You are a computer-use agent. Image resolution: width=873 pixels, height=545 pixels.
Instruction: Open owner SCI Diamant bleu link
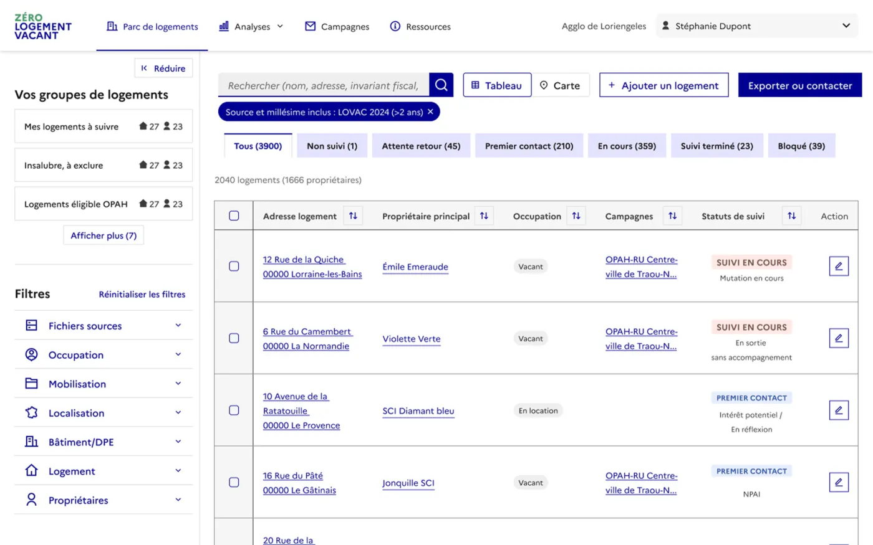[x=418, y=411]
